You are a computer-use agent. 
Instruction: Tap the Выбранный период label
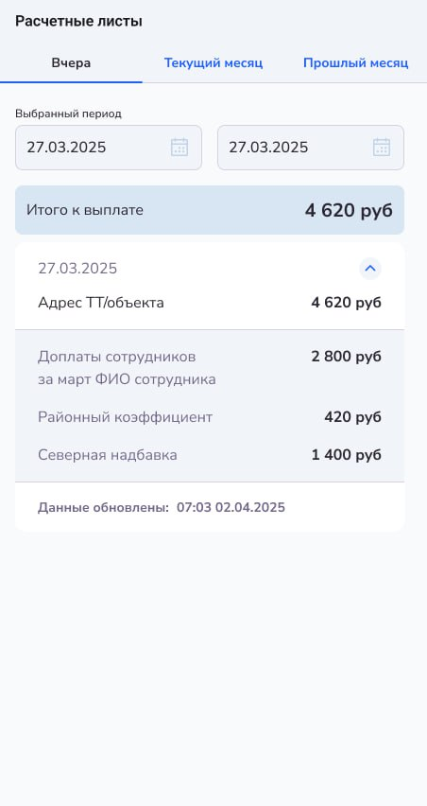point(68,114)
